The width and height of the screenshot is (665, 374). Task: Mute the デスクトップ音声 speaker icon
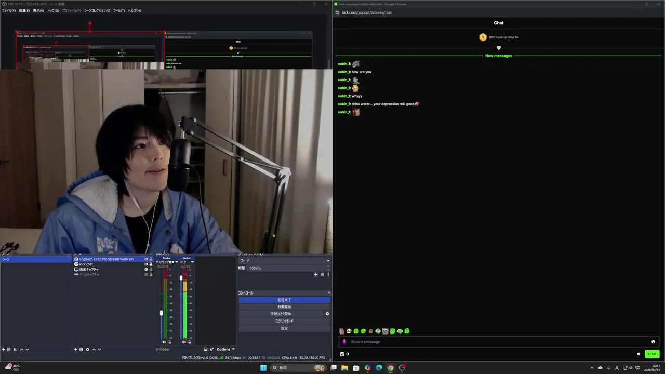pyautogui.click(x=164, y=342)
